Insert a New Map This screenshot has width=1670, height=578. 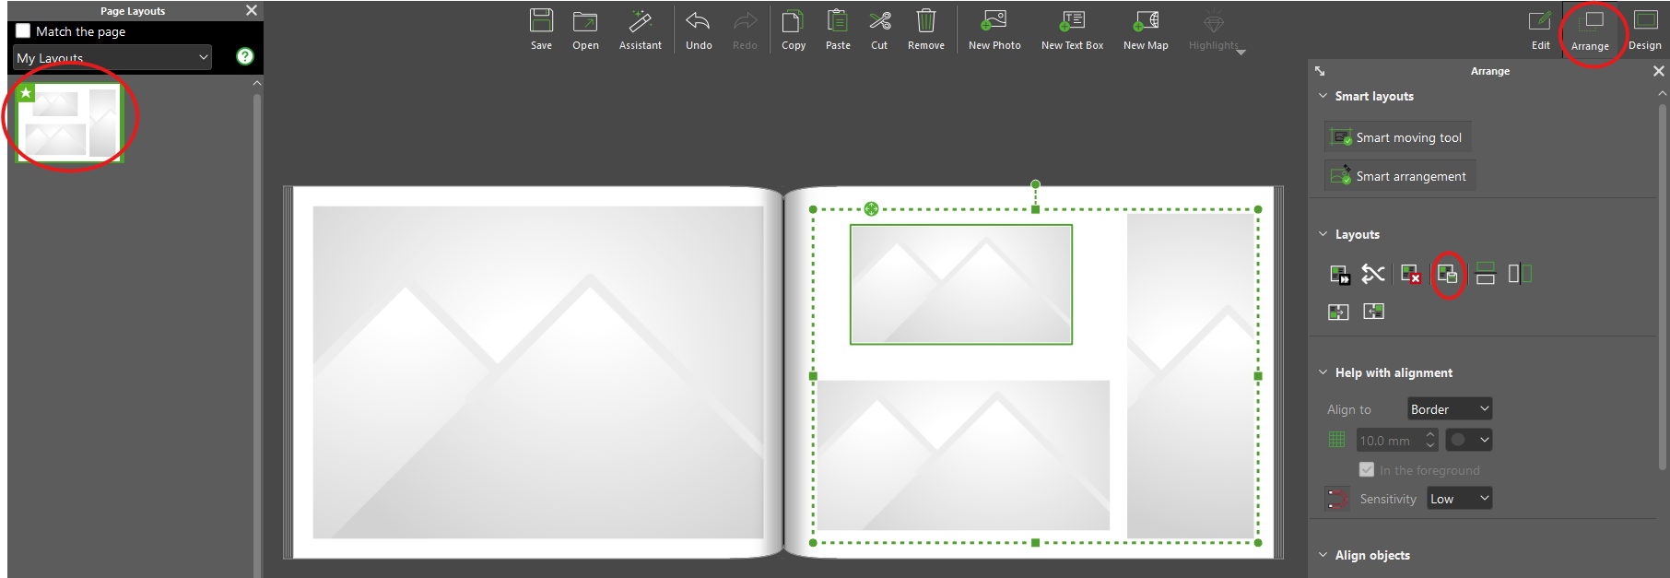(x=1146, y=21)
